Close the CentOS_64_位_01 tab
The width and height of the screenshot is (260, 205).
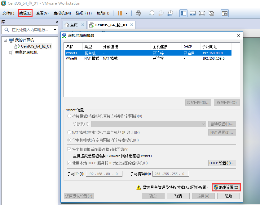(132, 25)
